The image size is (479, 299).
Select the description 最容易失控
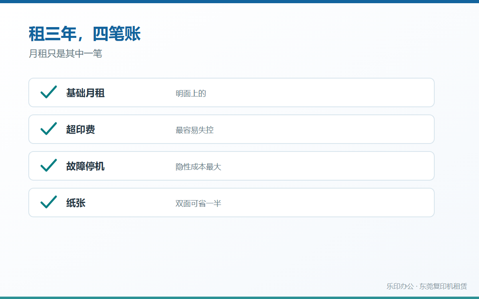195,130
